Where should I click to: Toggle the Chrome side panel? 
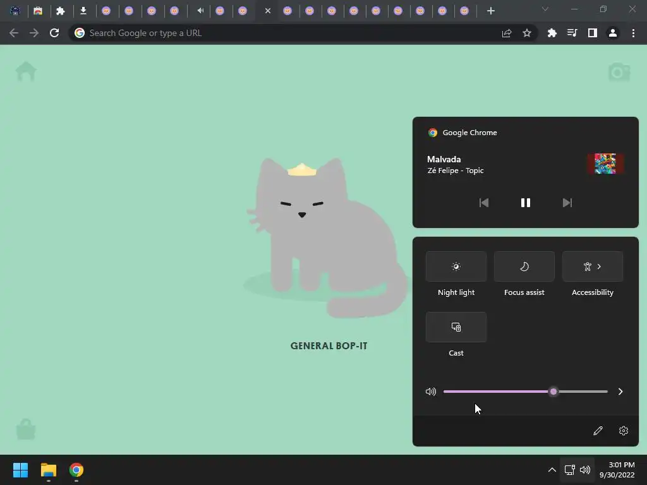(x=593, y=33)
